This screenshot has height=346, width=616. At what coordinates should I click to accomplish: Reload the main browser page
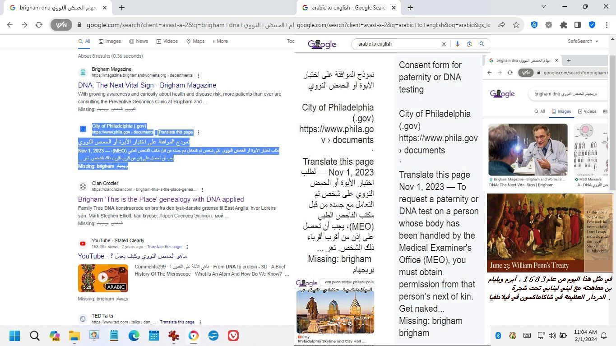(39, 25)
